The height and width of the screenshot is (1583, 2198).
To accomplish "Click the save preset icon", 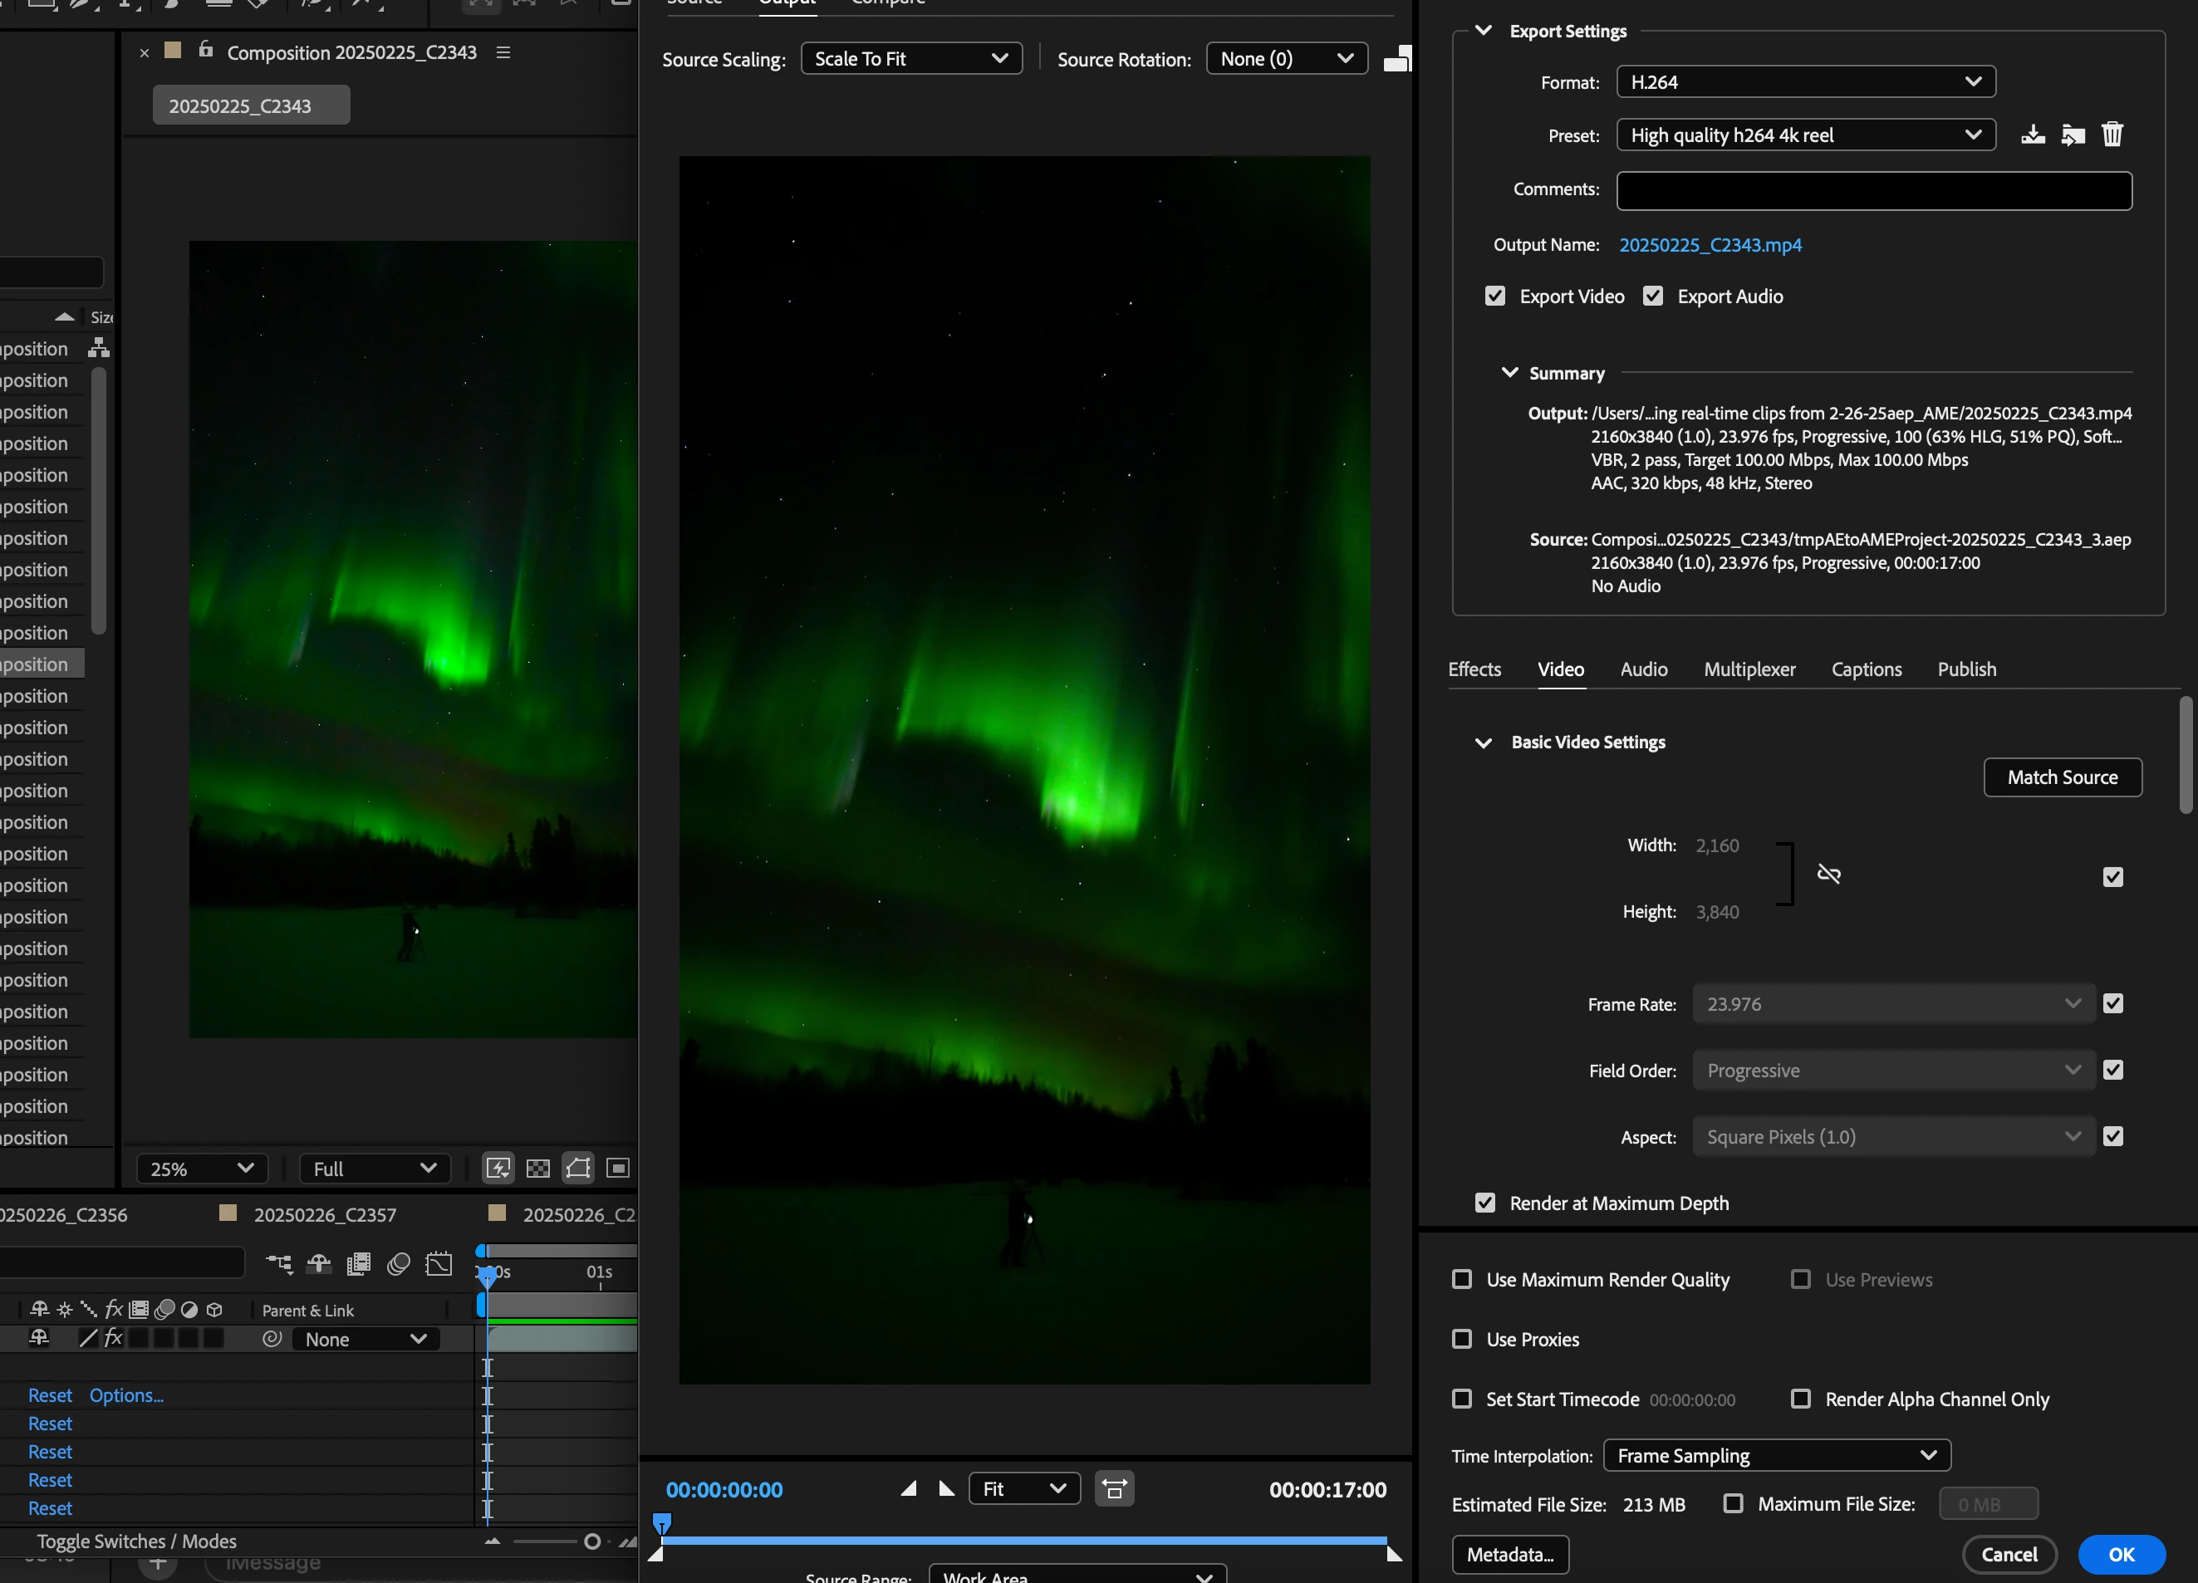I will click(2032, 135).
